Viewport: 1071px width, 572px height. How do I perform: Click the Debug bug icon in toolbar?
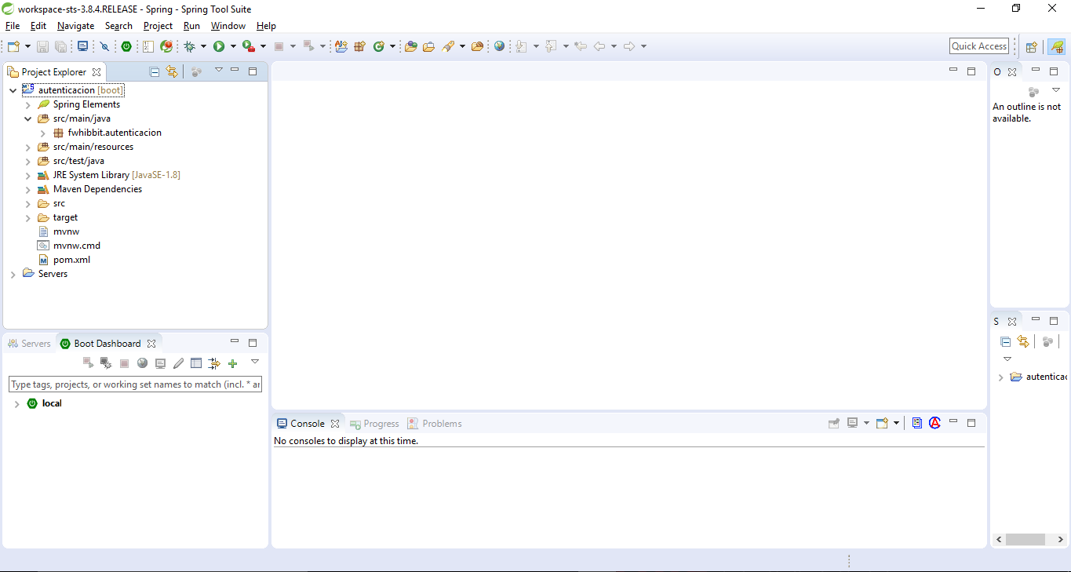pos(190,47)
